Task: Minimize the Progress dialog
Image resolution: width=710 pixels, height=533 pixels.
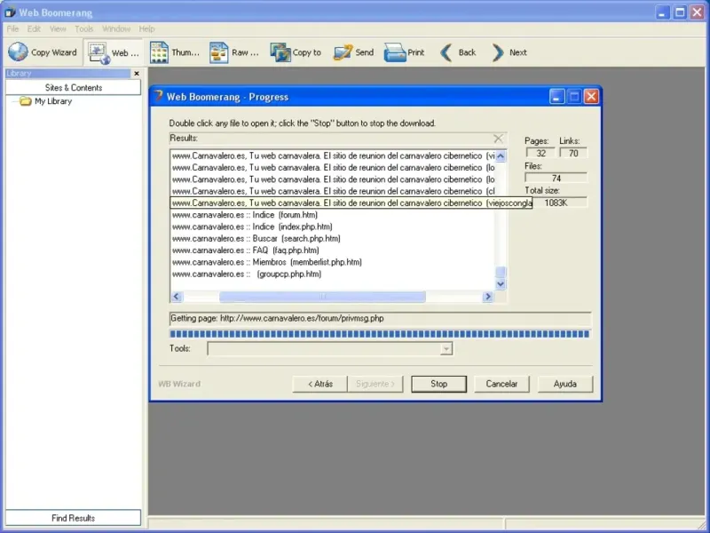Action: pos(557,97)
